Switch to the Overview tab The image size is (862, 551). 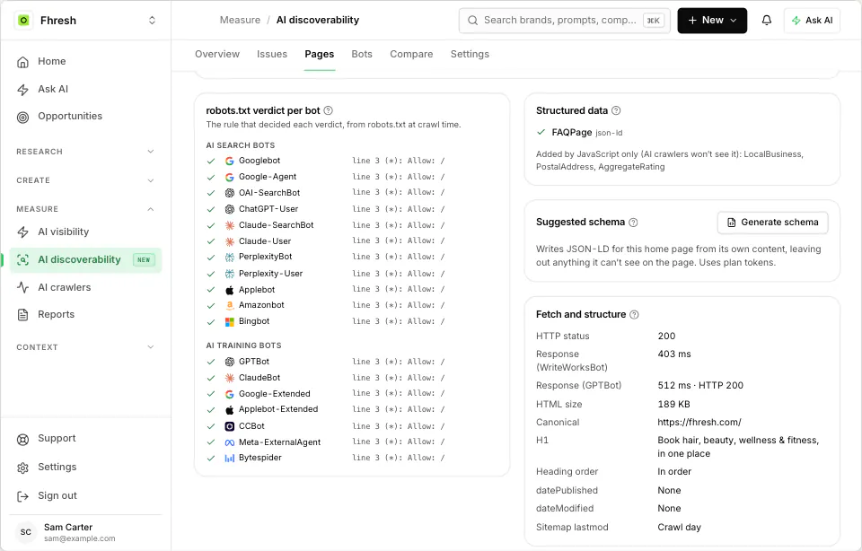[217, 54]
